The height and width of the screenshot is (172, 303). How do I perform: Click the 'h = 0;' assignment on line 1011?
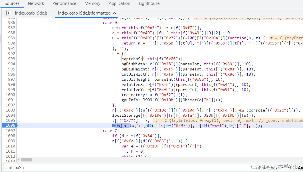[138, 151]
